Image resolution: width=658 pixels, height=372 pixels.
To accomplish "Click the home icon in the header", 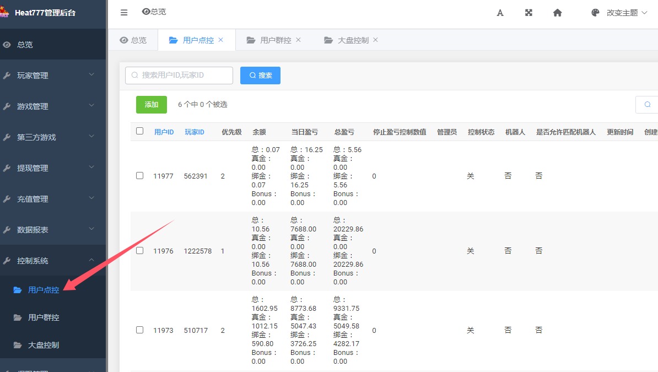I will click(557, 12).
